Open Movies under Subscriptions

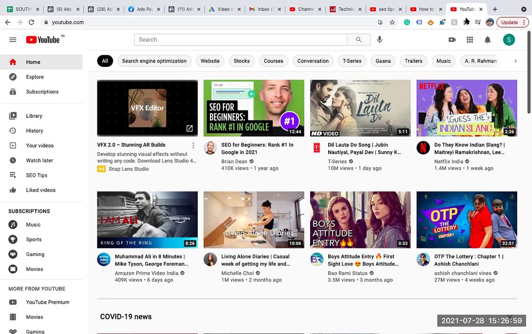(41, 269)
